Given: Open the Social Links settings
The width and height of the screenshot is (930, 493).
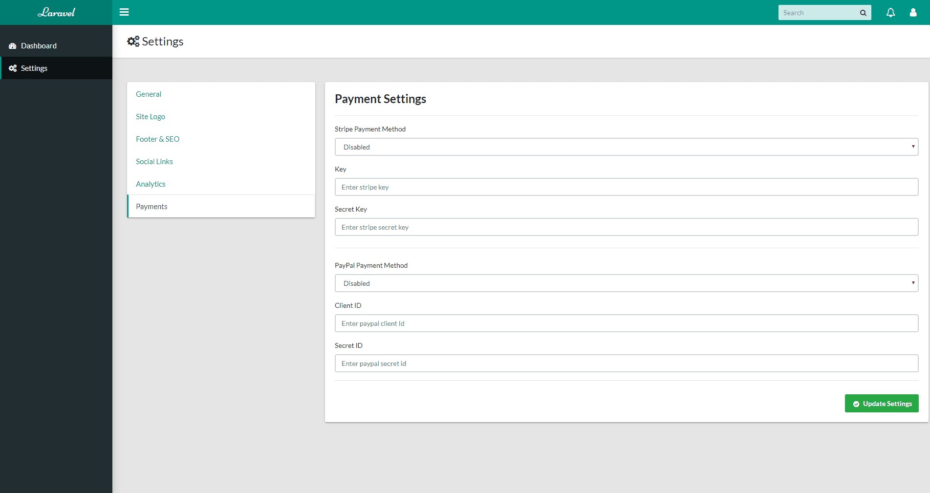Looking at the screenshot, I should click(154, 161).
